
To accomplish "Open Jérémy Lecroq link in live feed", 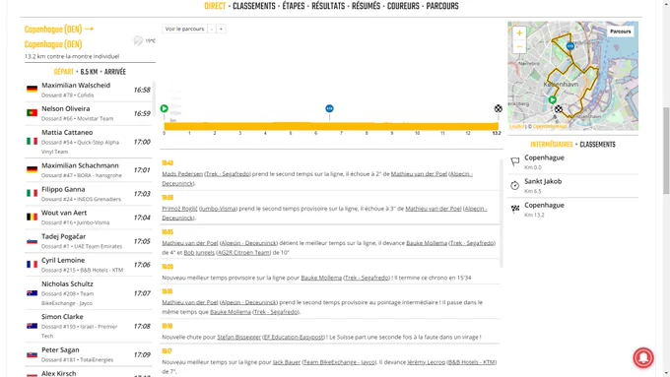I will [426, 362].
